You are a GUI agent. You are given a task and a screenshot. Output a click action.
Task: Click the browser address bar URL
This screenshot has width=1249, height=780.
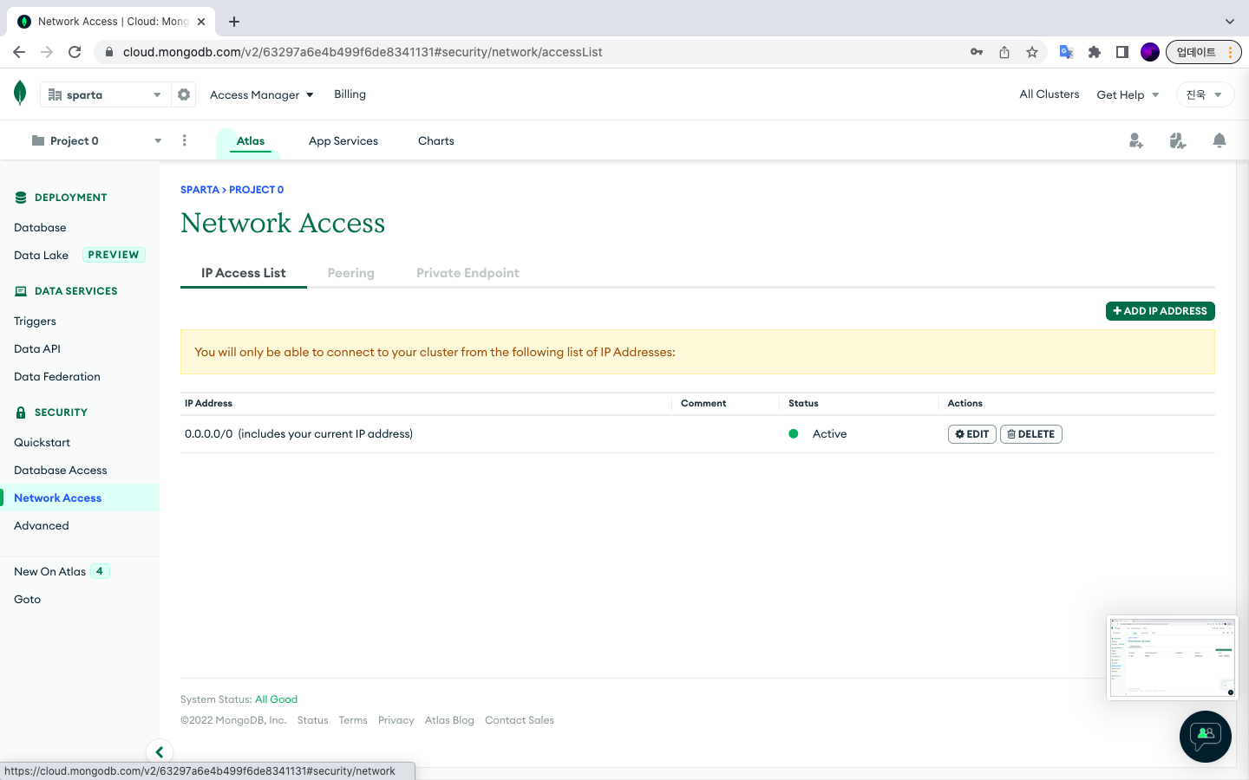tap(363, 52)
